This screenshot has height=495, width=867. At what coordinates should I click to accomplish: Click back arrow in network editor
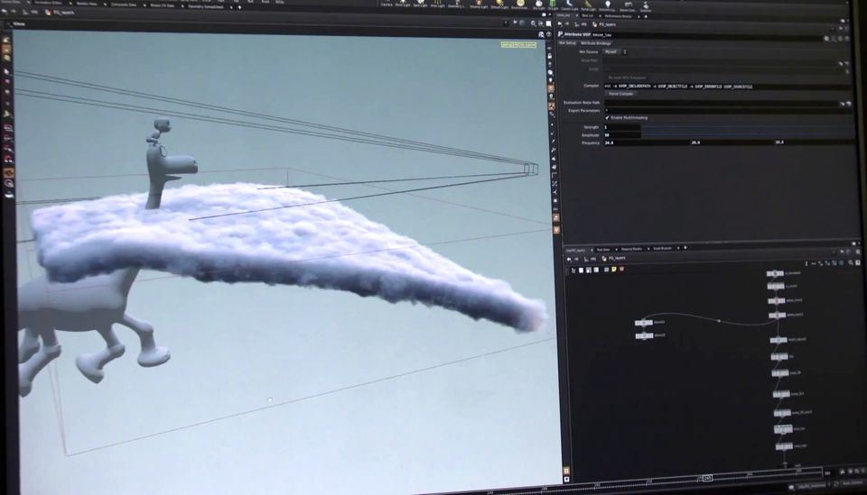[569, 258]
